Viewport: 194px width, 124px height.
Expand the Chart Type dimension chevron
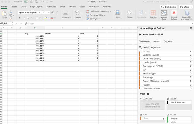(191, 59)
